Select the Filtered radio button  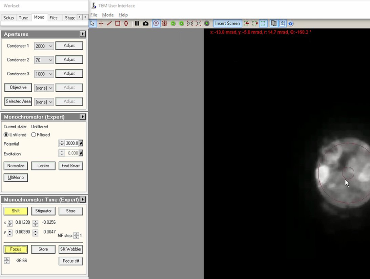[34, 135]
